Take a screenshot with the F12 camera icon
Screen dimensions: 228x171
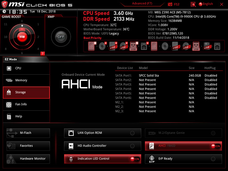tap(170, 4)
